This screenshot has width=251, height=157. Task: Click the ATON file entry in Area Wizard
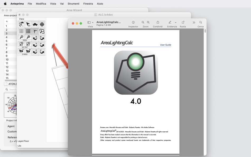[11, 84]
